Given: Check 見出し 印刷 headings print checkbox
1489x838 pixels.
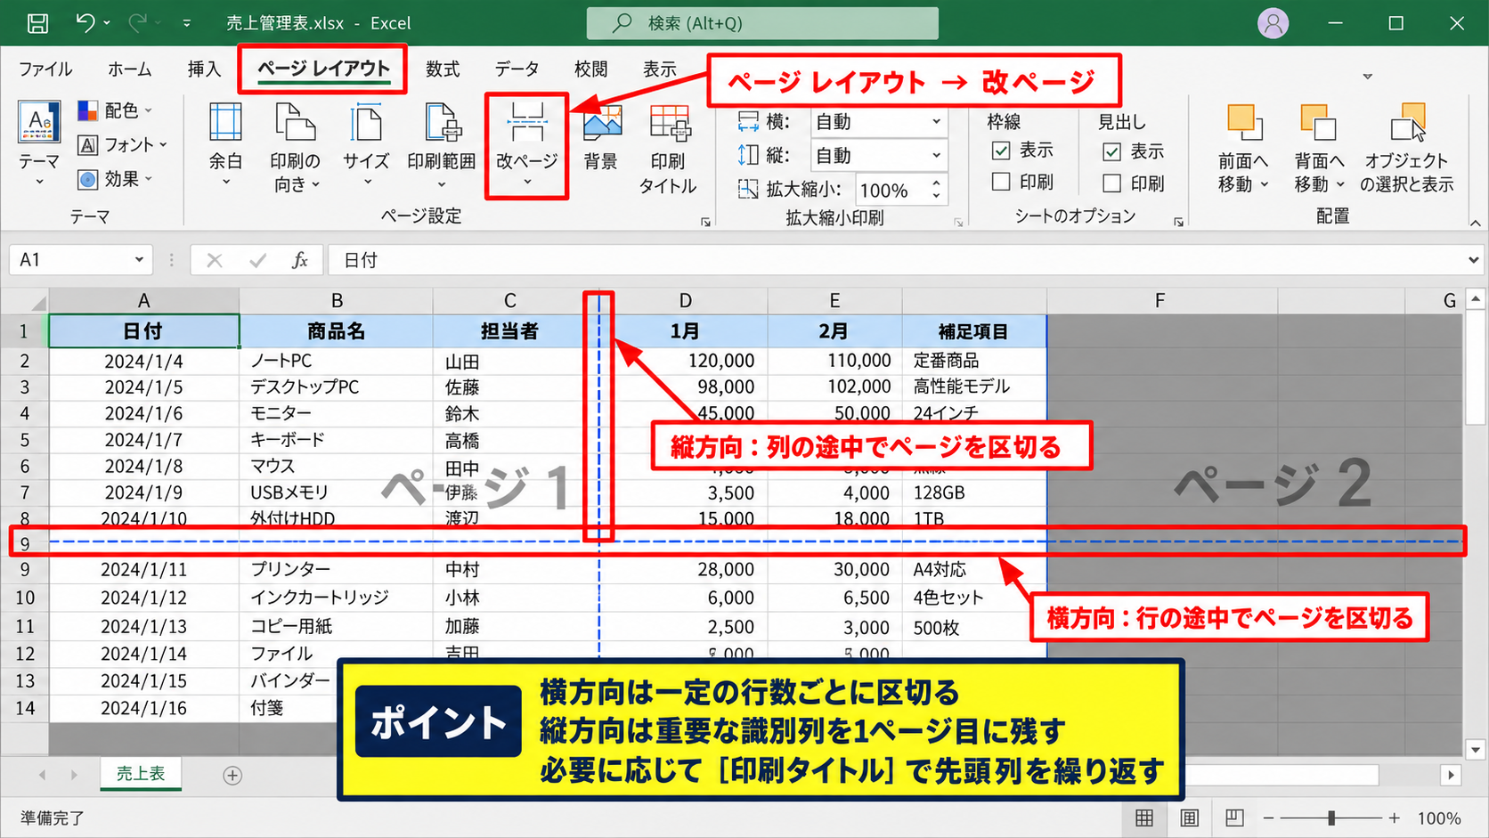Looking at the screenshot, I should point(1111,183).
